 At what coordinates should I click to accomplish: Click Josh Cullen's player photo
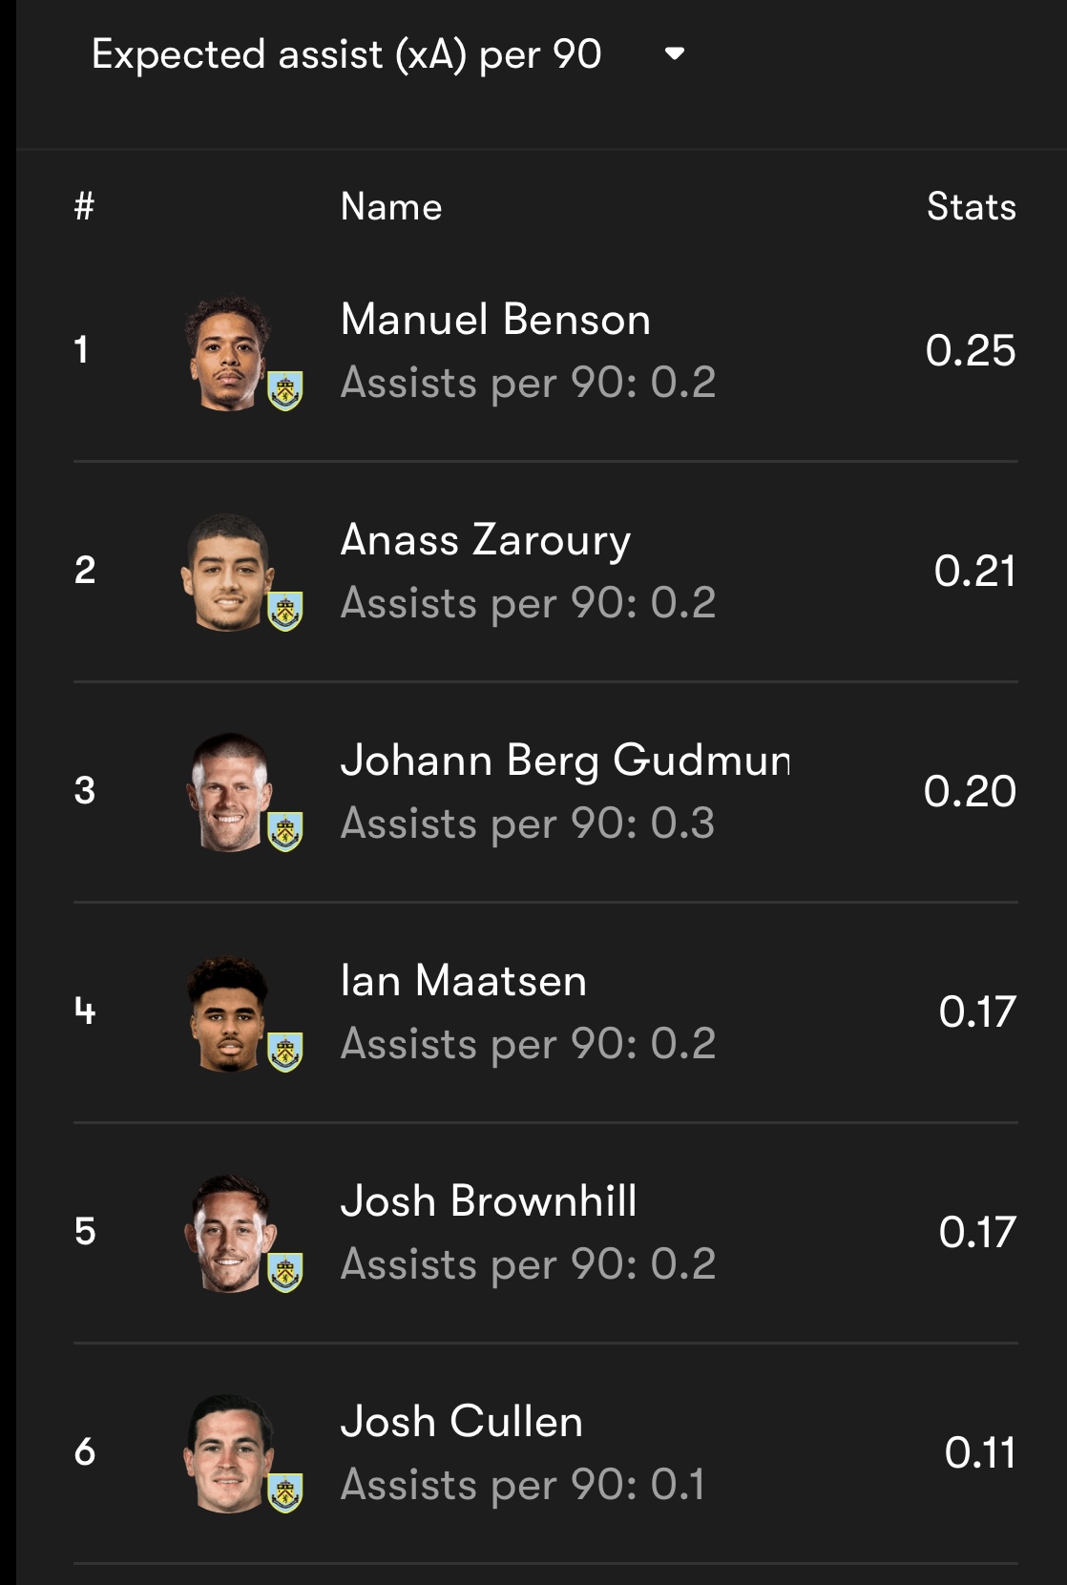228,1453
